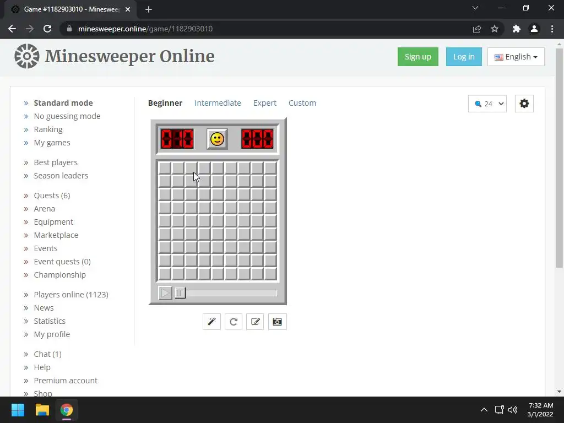
Task: Click the address bar URL
Action: click(x=145, y=29)
